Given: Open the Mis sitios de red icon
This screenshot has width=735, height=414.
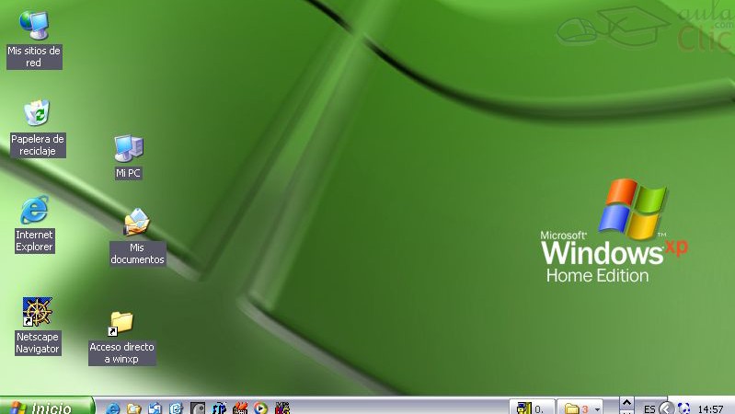Looking at the screenshot, I should (34, 27).
